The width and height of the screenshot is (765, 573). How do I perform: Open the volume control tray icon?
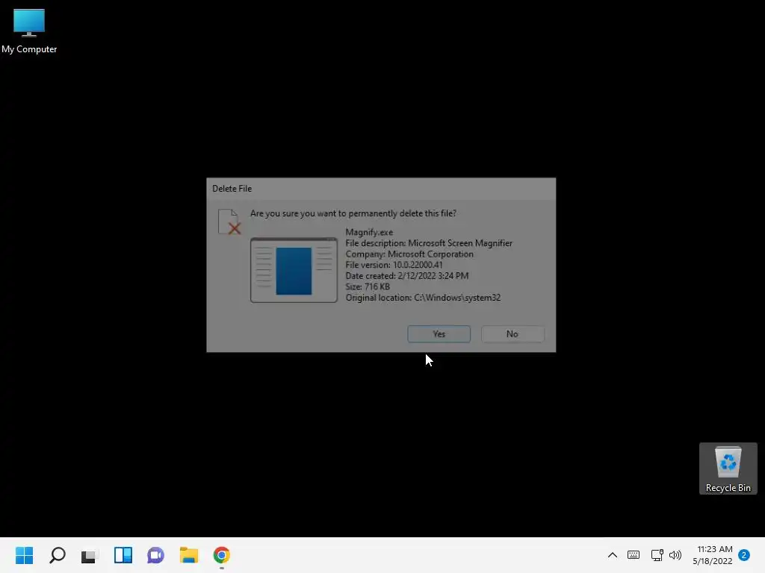tap(675, 555)
